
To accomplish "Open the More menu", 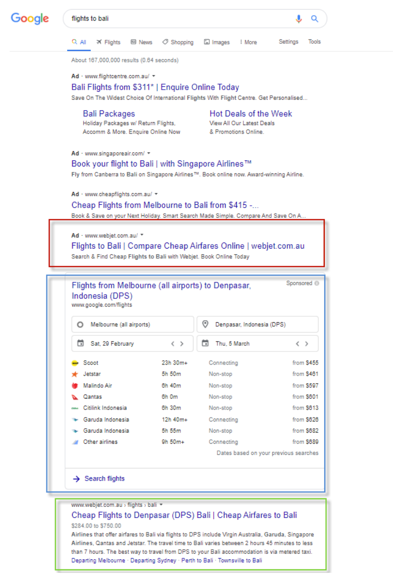I will click(248, 42).
